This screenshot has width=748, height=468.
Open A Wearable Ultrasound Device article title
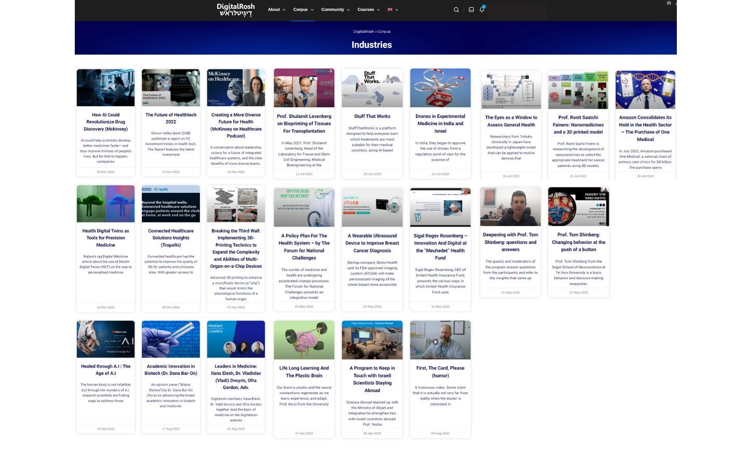372,243
